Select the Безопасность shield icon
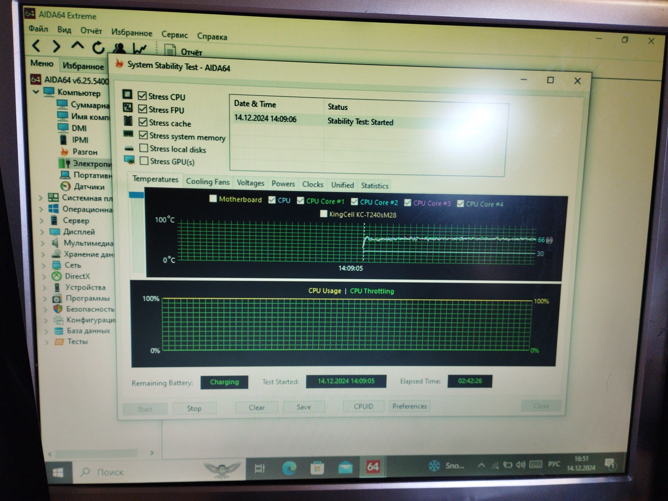Screen dimensions: 668x501 (x=57, y=309)
